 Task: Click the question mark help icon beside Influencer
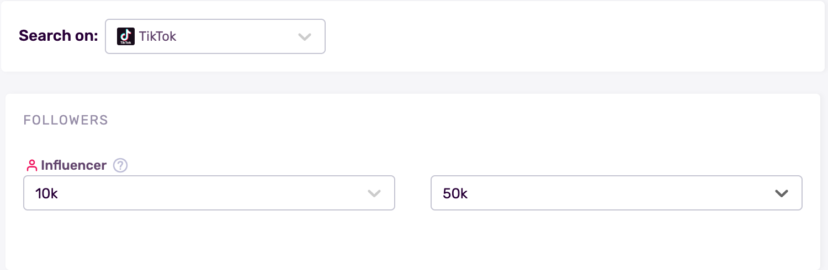coord(120,165)
